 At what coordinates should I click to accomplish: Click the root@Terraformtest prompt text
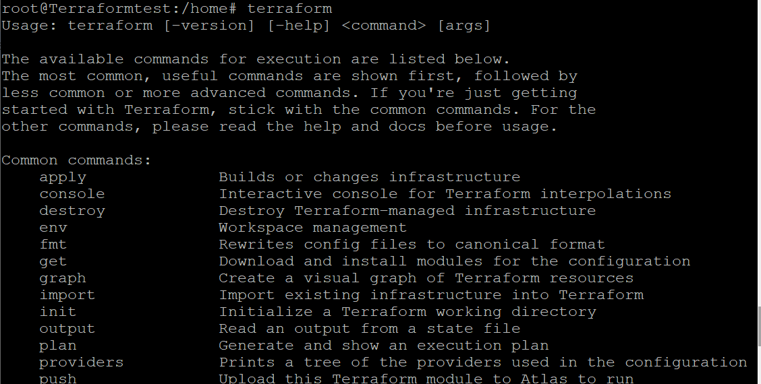coord(82,9)
